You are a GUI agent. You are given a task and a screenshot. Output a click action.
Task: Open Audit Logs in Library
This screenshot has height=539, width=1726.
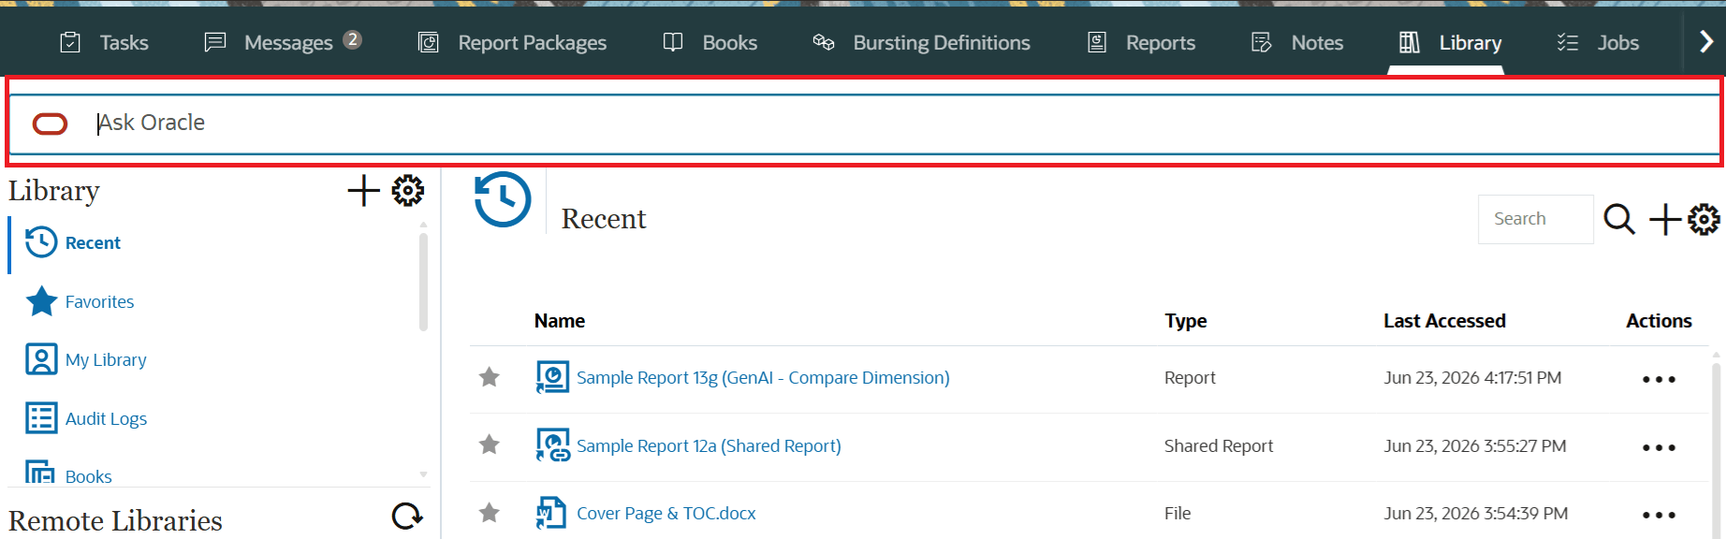point(106,419)
